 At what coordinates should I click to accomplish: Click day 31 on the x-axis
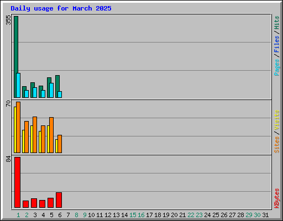tap(265, 215)
